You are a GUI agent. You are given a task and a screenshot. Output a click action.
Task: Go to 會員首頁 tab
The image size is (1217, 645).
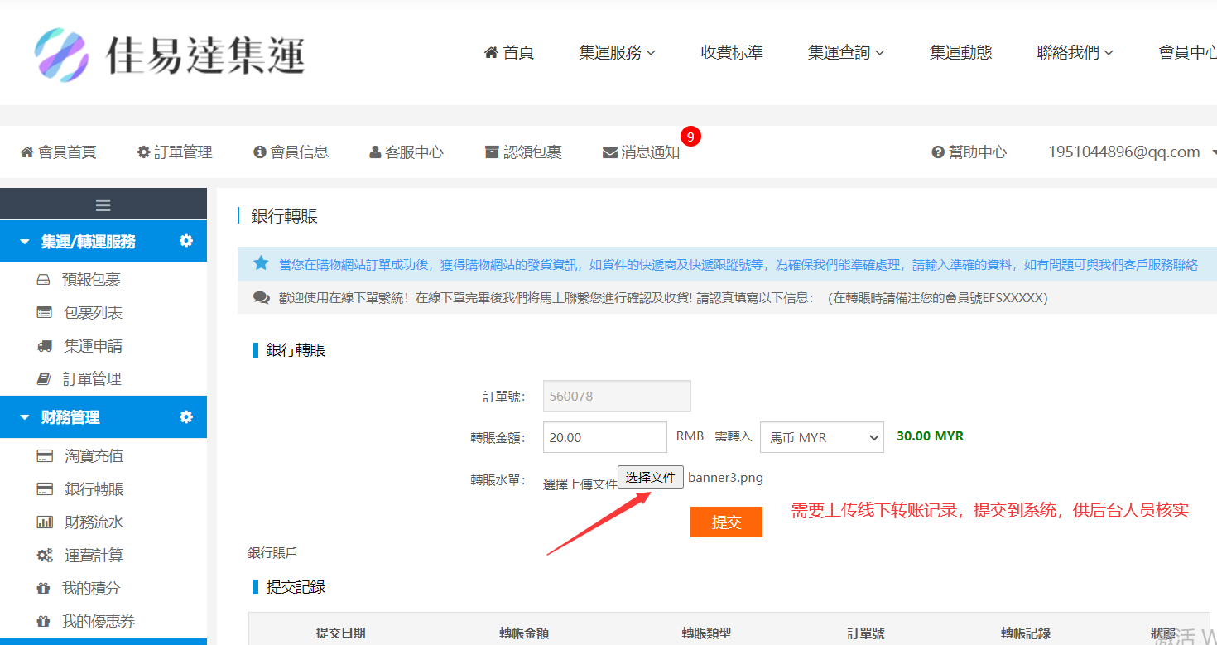(58, 152)
